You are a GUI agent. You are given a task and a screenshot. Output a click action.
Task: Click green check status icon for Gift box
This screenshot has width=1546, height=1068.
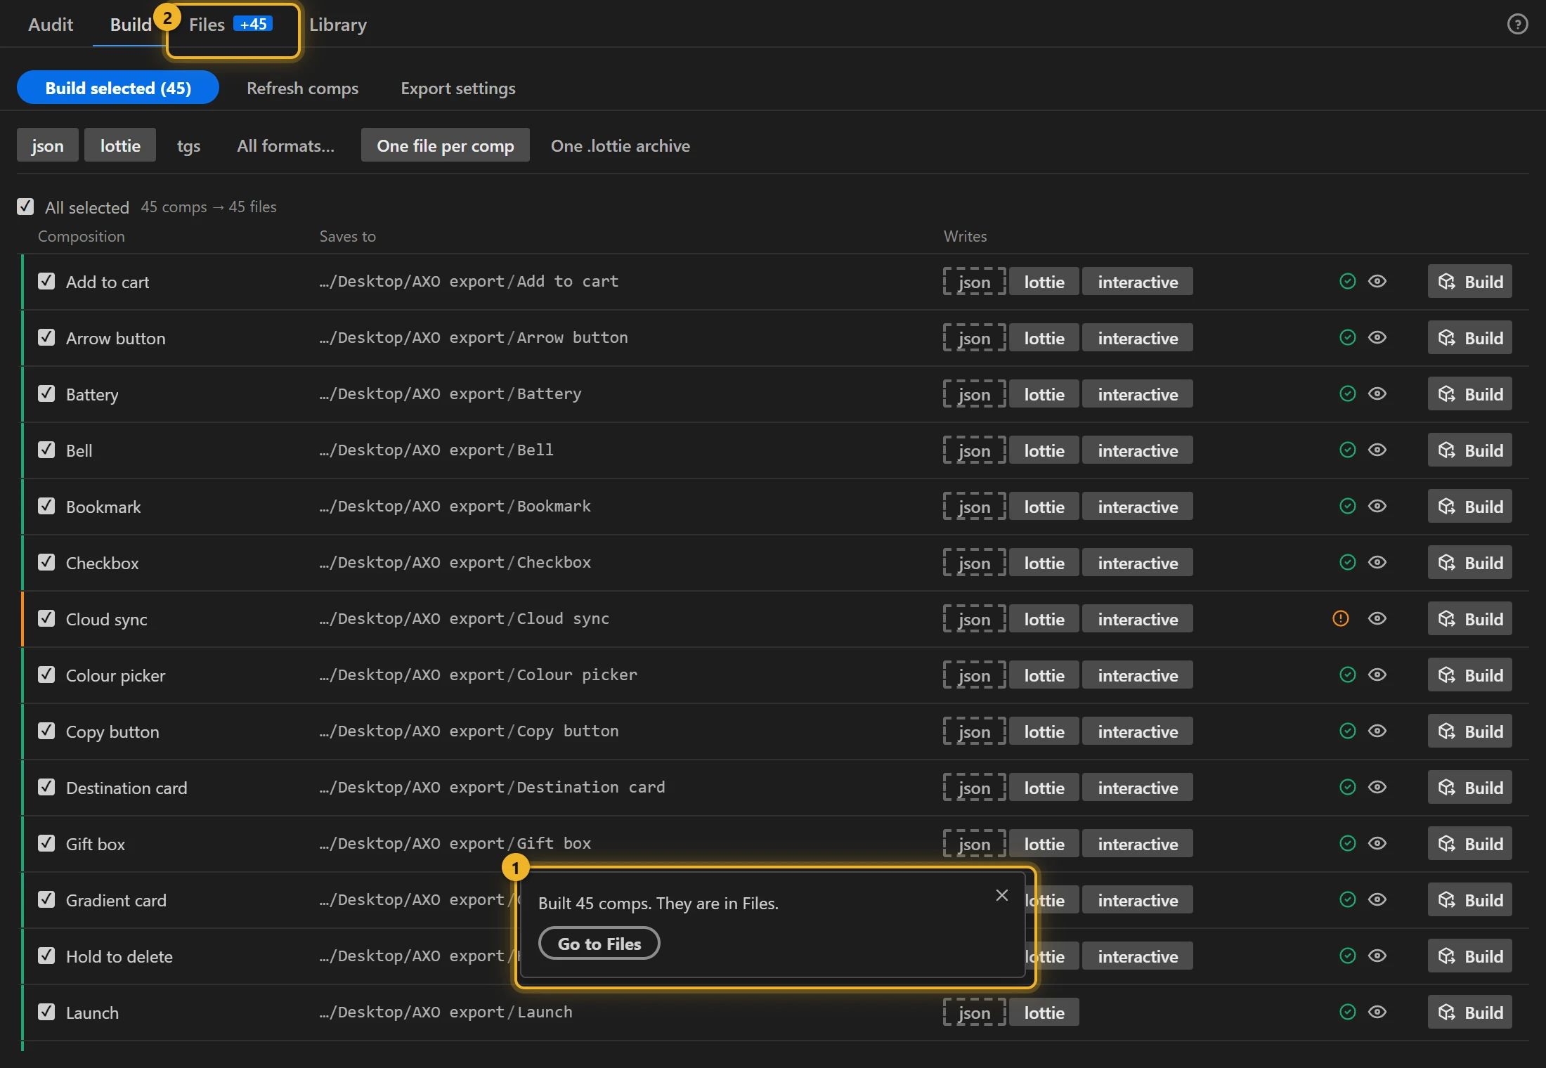[1347, 843]
